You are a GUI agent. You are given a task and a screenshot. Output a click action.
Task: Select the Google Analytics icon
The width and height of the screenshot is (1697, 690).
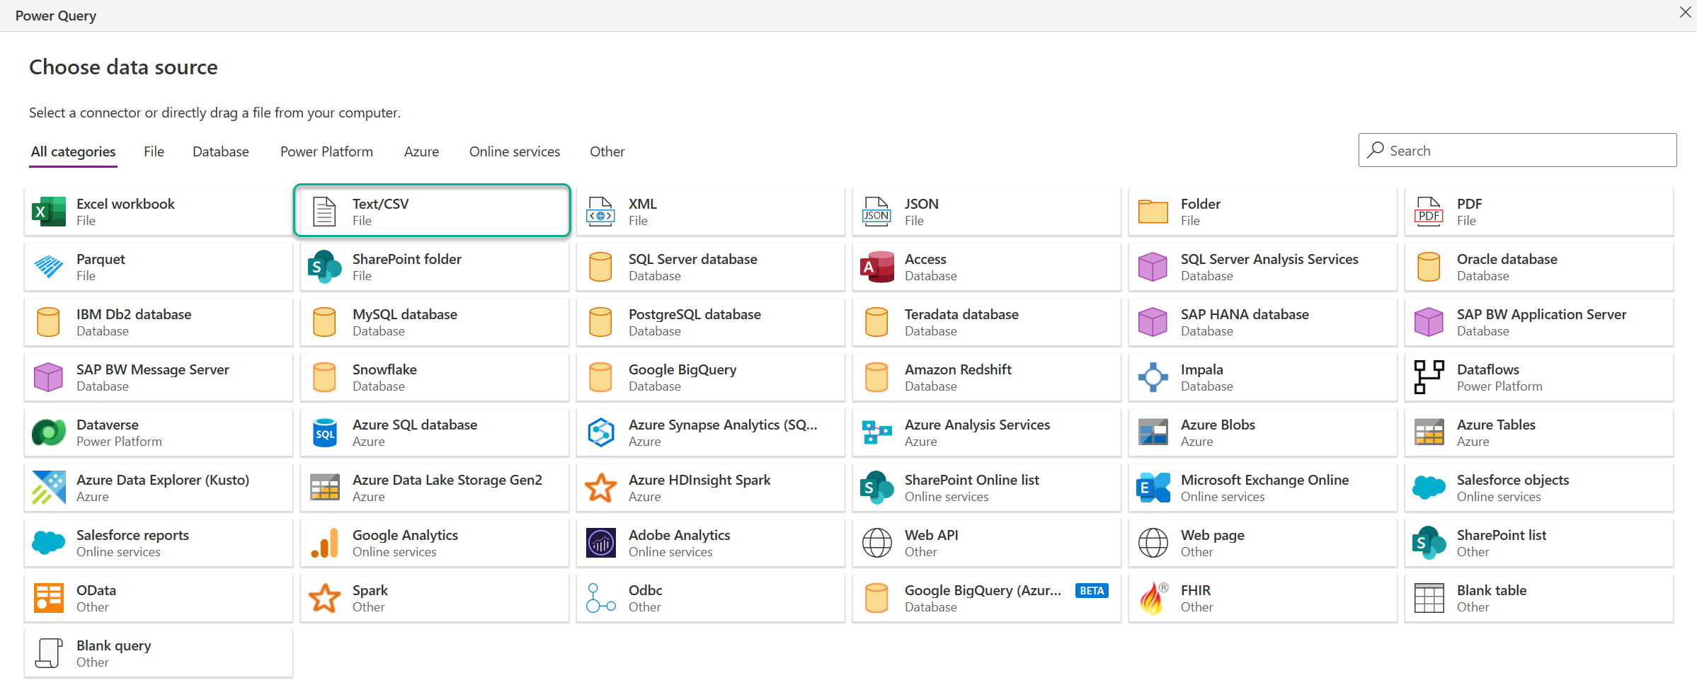point(325,543)
